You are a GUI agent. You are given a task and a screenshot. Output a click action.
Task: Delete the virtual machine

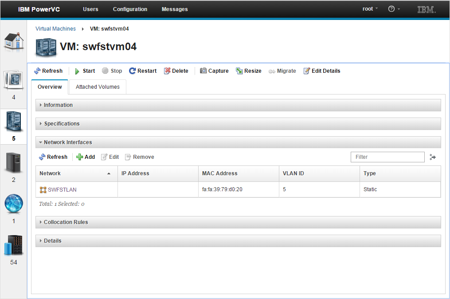point(176,71)
